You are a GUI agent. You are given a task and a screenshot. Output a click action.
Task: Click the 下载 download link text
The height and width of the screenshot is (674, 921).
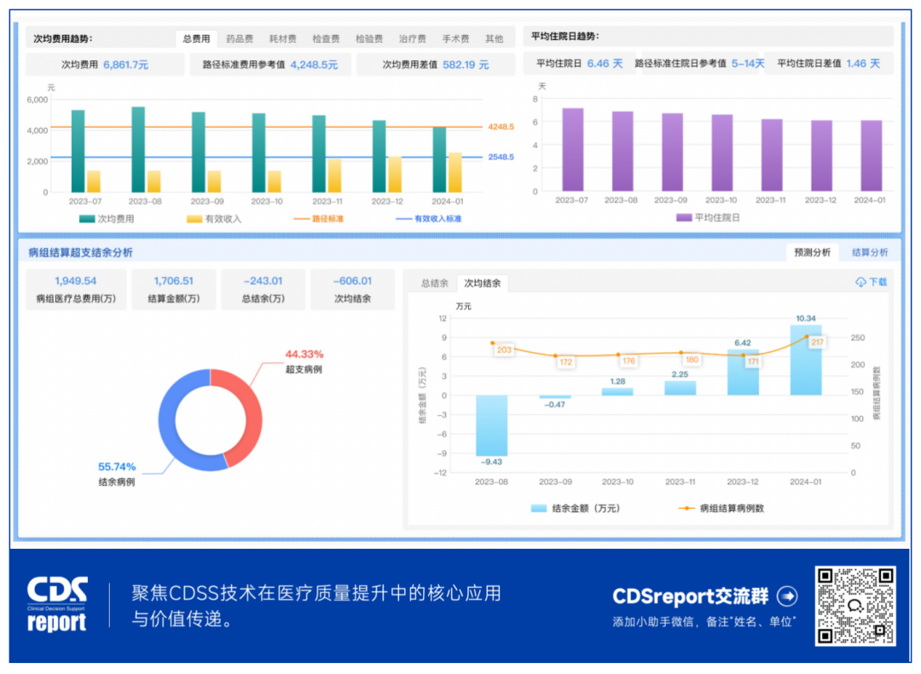878,282
